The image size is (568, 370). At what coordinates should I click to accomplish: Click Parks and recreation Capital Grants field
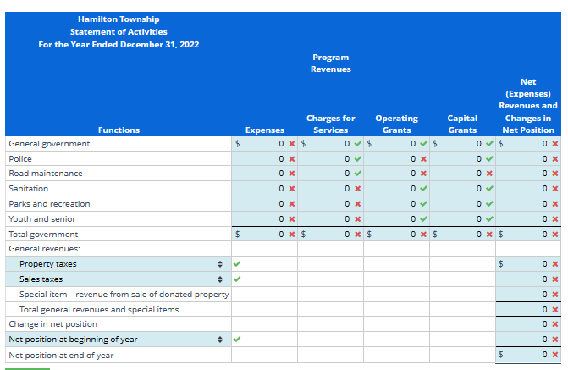tap(462, 204)
